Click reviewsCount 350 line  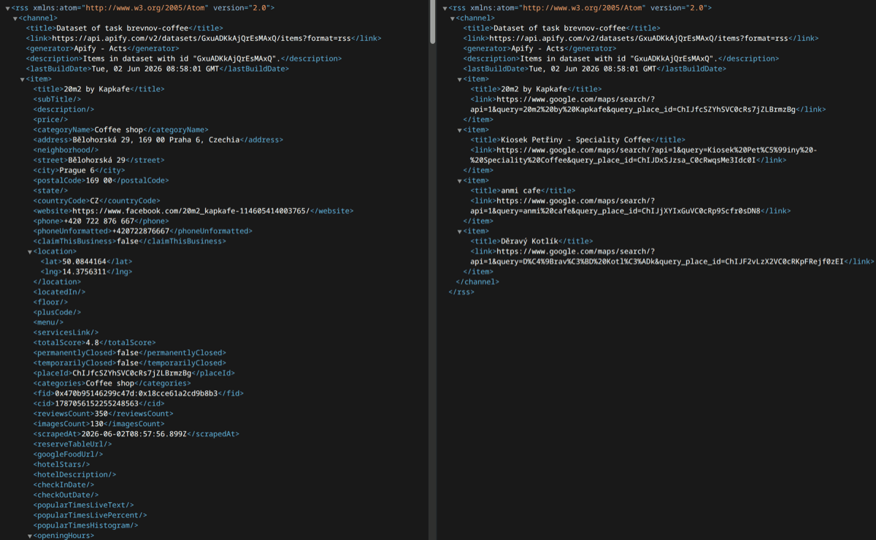tap(103, 414)
